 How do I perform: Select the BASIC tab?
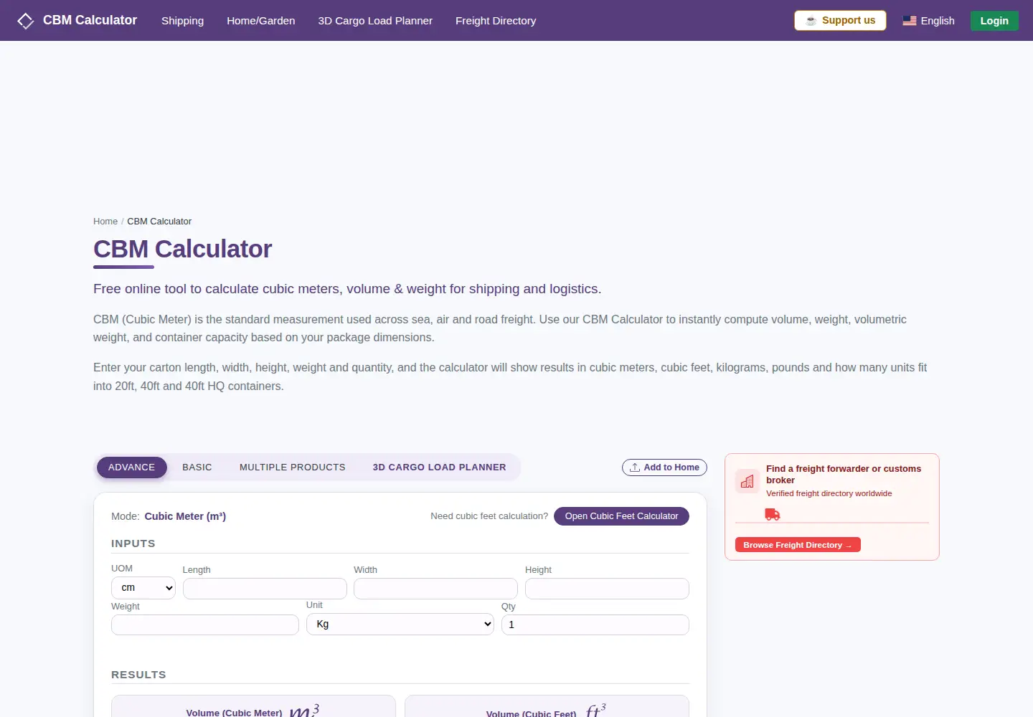click(x=197, y=467)
